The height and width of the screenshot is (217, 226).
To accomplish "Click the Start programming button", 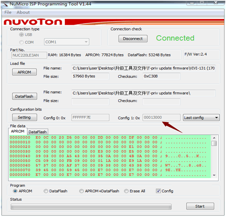I will tap(200, 206).
